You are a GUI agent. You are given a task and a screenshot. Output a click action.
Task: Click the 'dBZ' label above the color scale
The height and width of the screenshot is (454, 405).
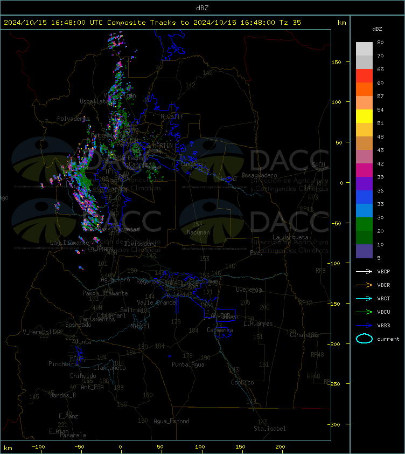pyautogui.click(x=377, y=29)
